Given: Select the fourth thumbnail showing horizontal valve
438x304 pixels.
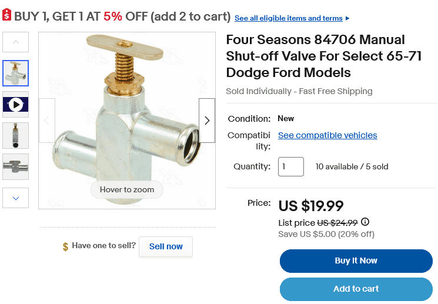Looking at the screenshot, I should click(x=15, y=167).
